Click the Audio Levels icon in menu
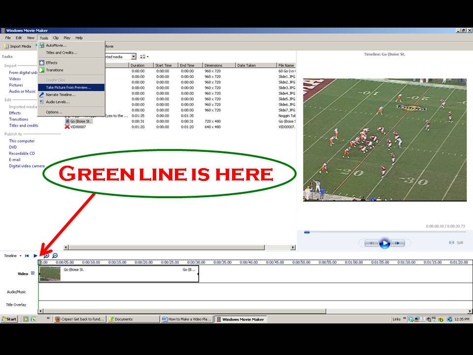 pyautogui.click(x=41, y=102)
